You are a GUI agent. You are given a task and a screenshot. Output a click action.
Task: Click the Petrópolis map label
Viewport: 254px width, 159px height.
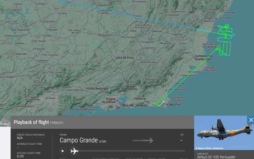(130, 89)
